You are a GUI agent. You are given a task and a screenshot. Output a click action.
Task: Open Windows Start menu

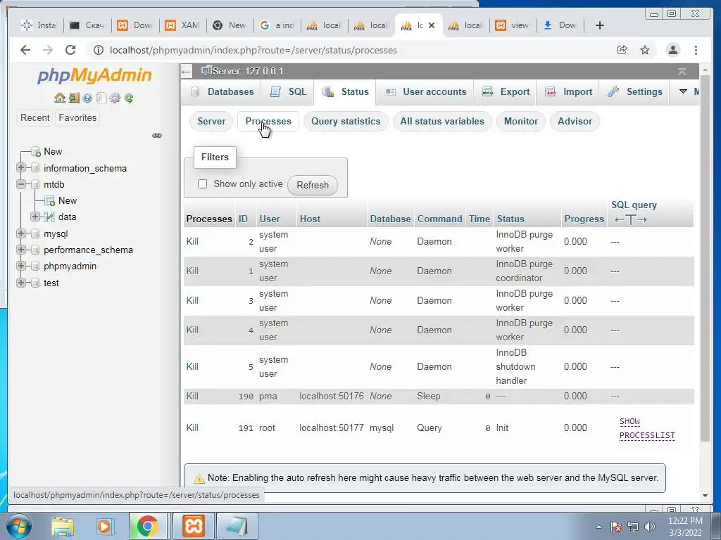tap(19, 526)
